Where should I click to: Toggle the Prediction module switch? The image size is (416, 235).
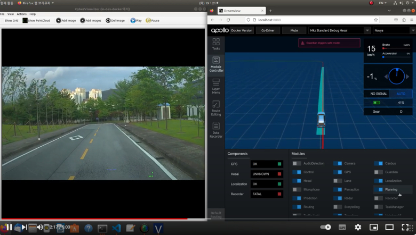(x=297, y=198)
